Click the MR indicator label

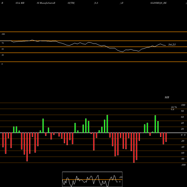167,97
